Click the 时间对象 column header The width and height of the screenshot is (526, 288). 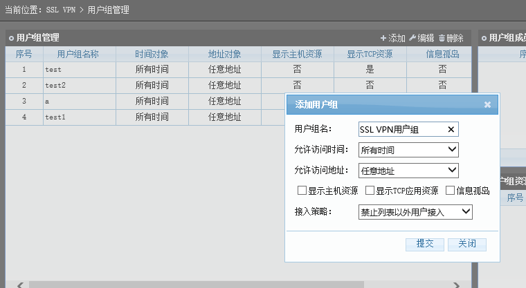click(x=152, y=54)
